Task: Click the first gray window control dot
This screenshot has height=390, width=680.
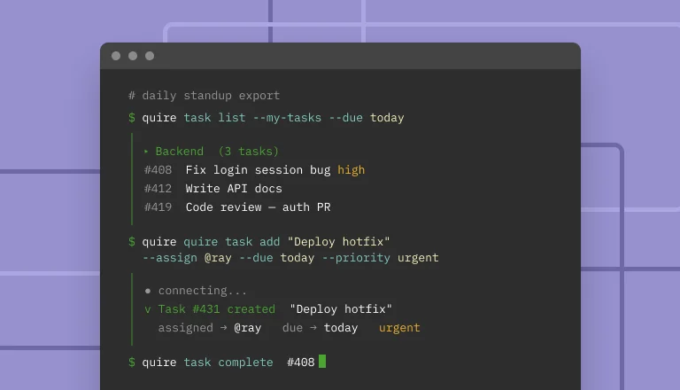Action: 116,56
